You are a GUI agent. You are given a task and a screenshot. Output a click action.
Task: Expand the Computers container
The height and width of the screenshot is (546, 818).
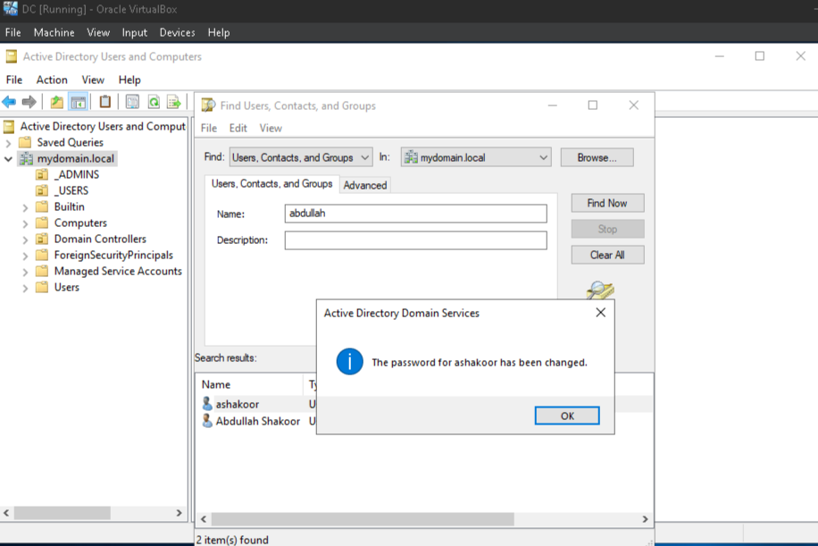pos(25,223)
